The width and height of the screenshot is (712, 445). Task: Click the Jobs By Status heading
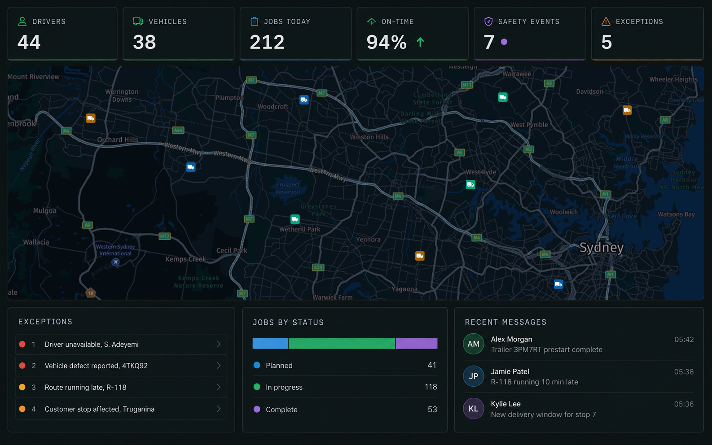click(x=288, y=323)
